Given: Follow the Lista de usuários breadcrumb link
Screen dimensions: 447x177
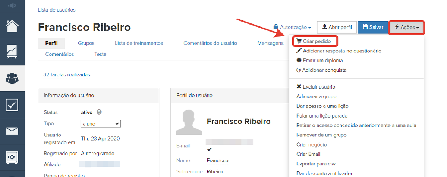Looking at the screenshot, I should [57, 10].
